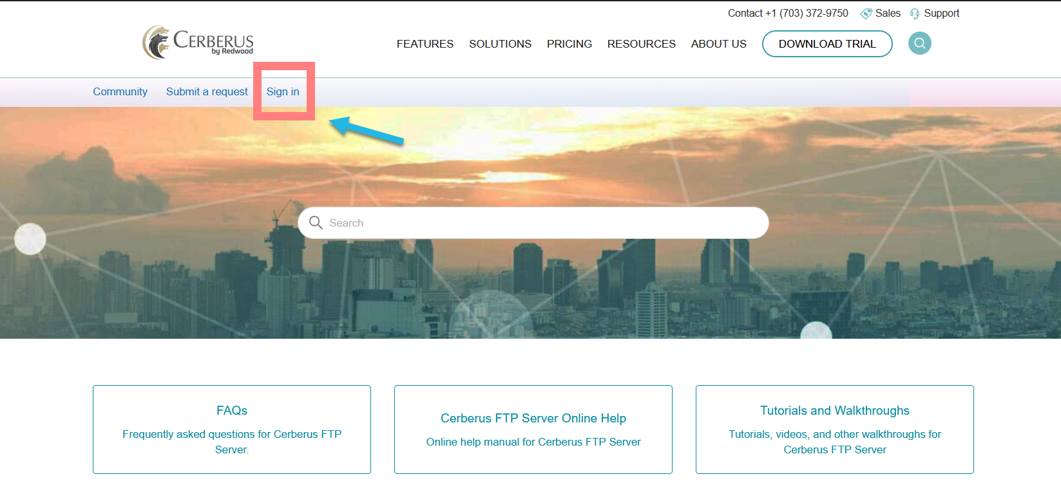Click the teal search icon in header
Screen dimensions: 1061x501
coord(919,43)
